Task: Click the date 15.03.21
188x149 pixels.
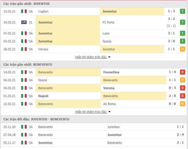Action: (x=9, y=11)
